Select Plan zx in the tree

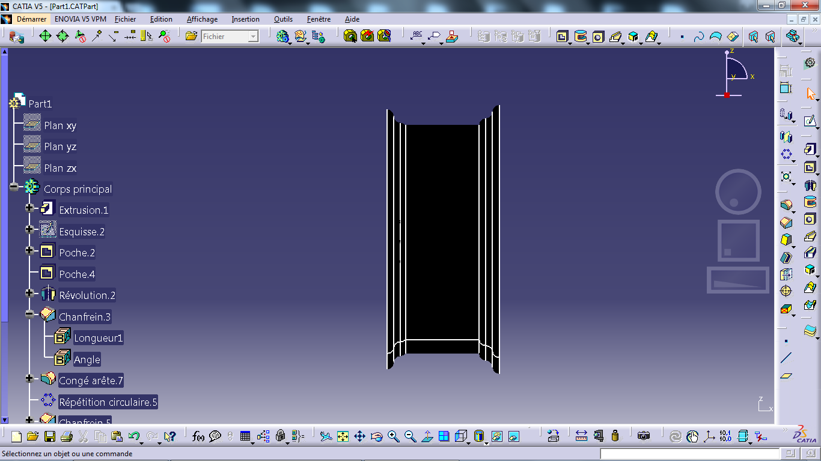pyautogui.click(x=60, y=168)
